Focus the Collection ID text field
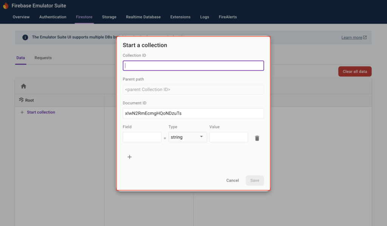The width and height of the screenshot is (387, 226). [x=193, y=66]
